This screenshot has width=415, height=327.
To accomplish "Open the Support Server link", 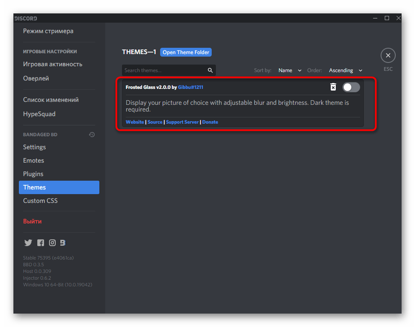I will point(182,122).
